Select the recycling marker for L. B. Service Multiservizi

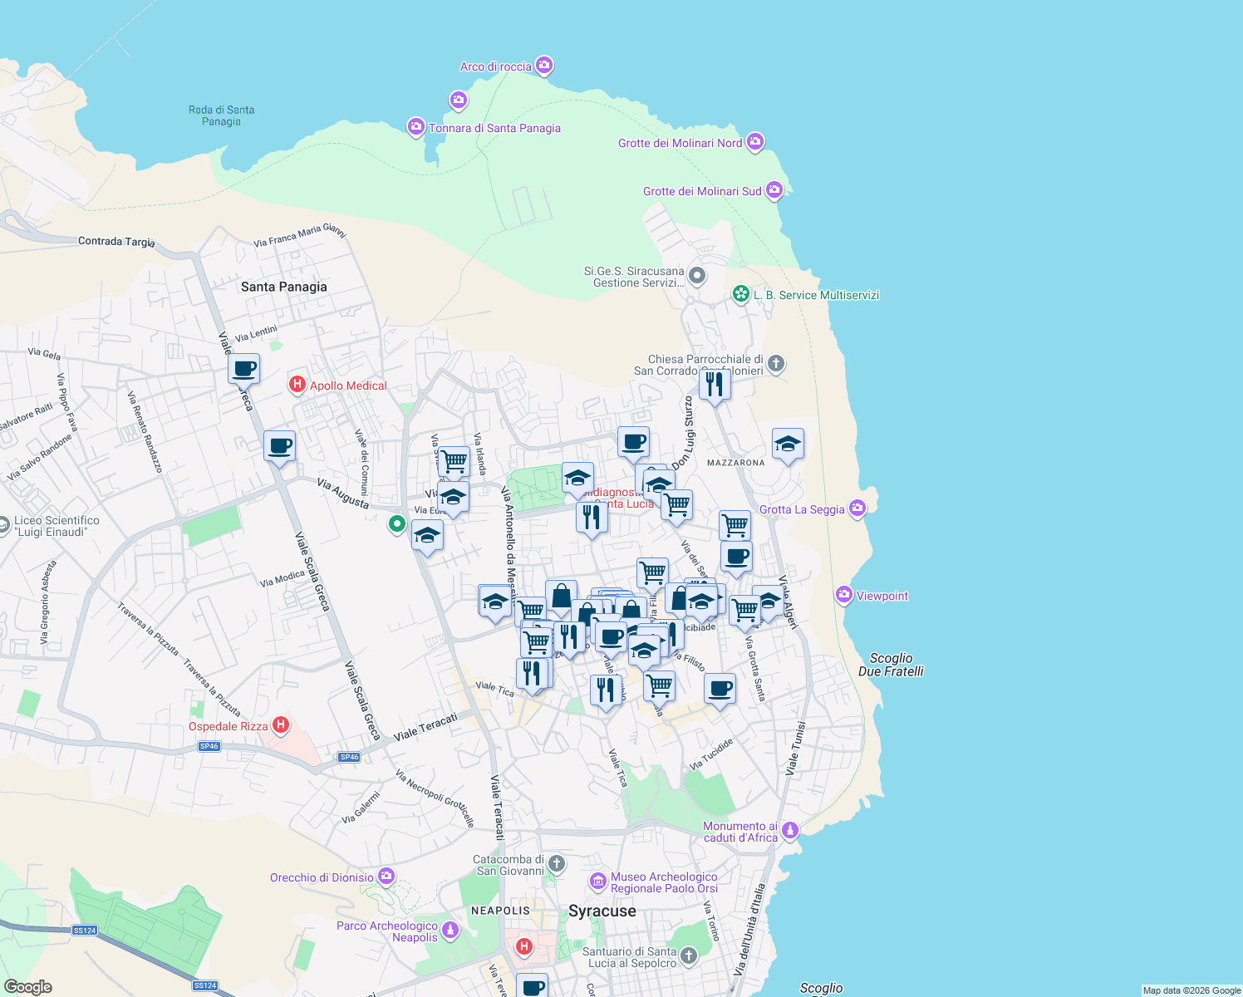tap(740, 294)
